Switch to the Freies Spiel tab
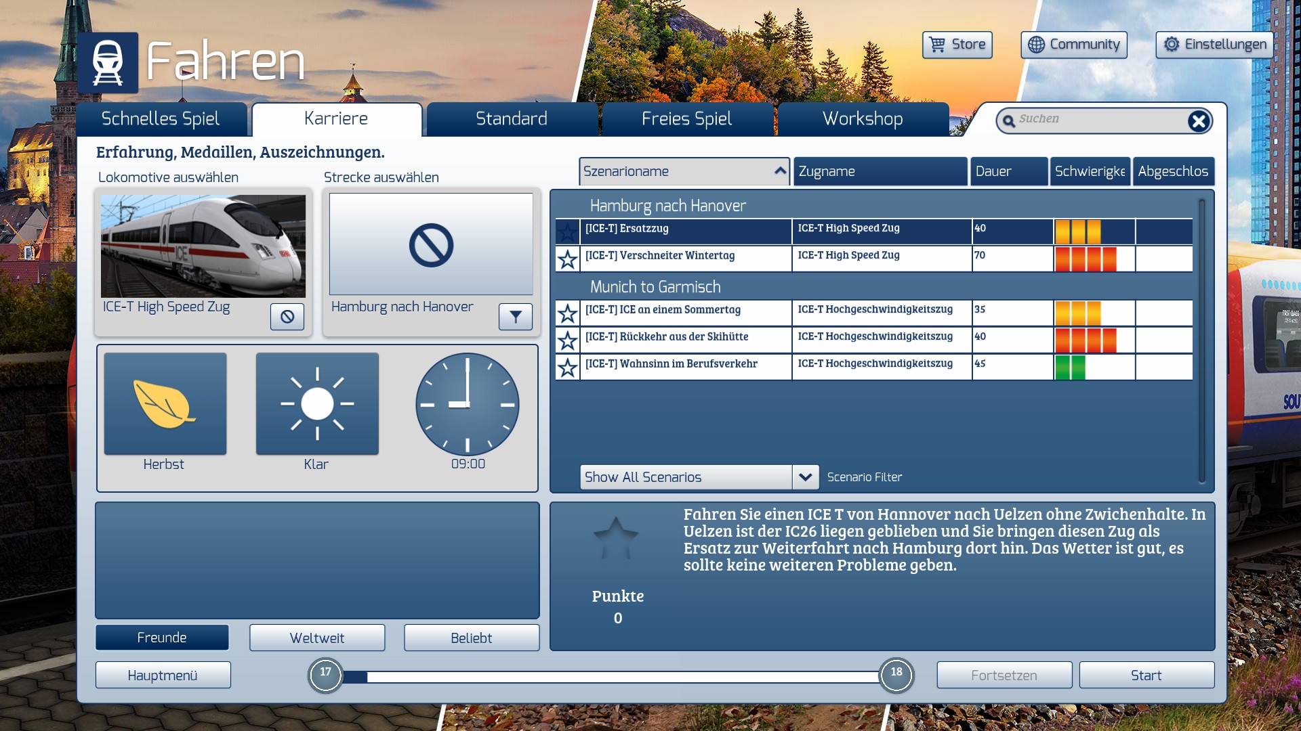Viewport: 1301px width, 731px height. [x=686, y=119]
